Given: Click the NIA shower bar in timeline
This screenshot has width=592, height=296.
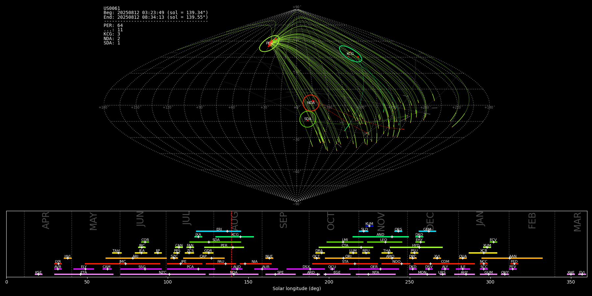Looking at the screenshot, I should pyautogui.click(x=256, y=264).
